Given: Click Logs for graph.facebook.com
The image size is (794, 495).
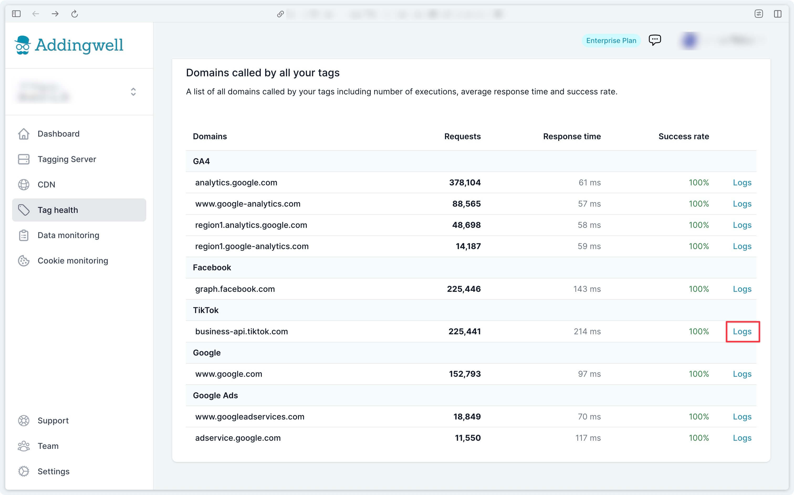Looking at the screenshot, I should pyautogui.click(x=742, y=289).
